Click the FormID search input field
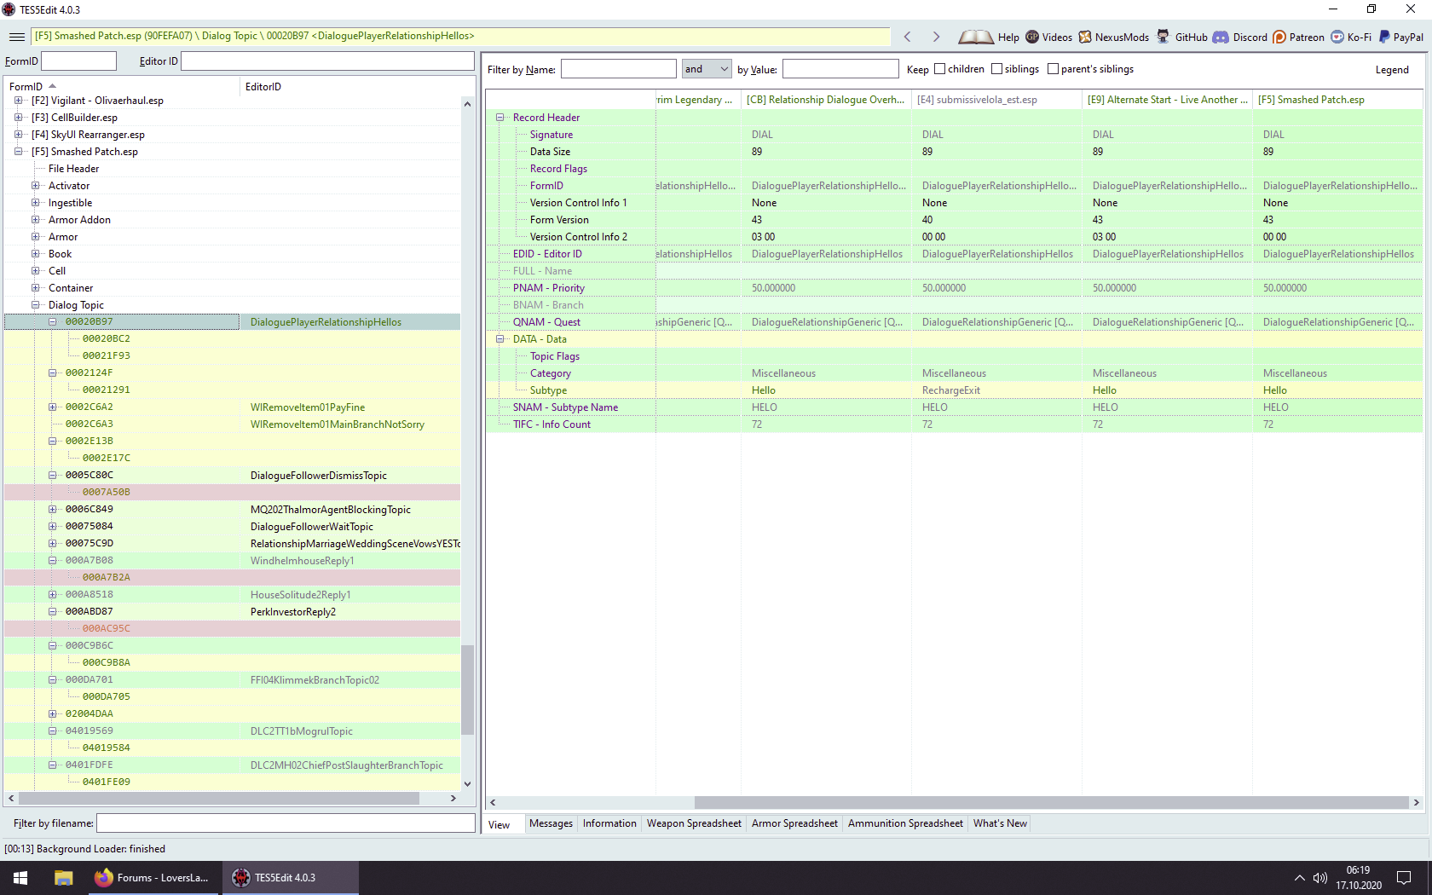The height and width of the screenshot is (895, 1432). [78, 61]
